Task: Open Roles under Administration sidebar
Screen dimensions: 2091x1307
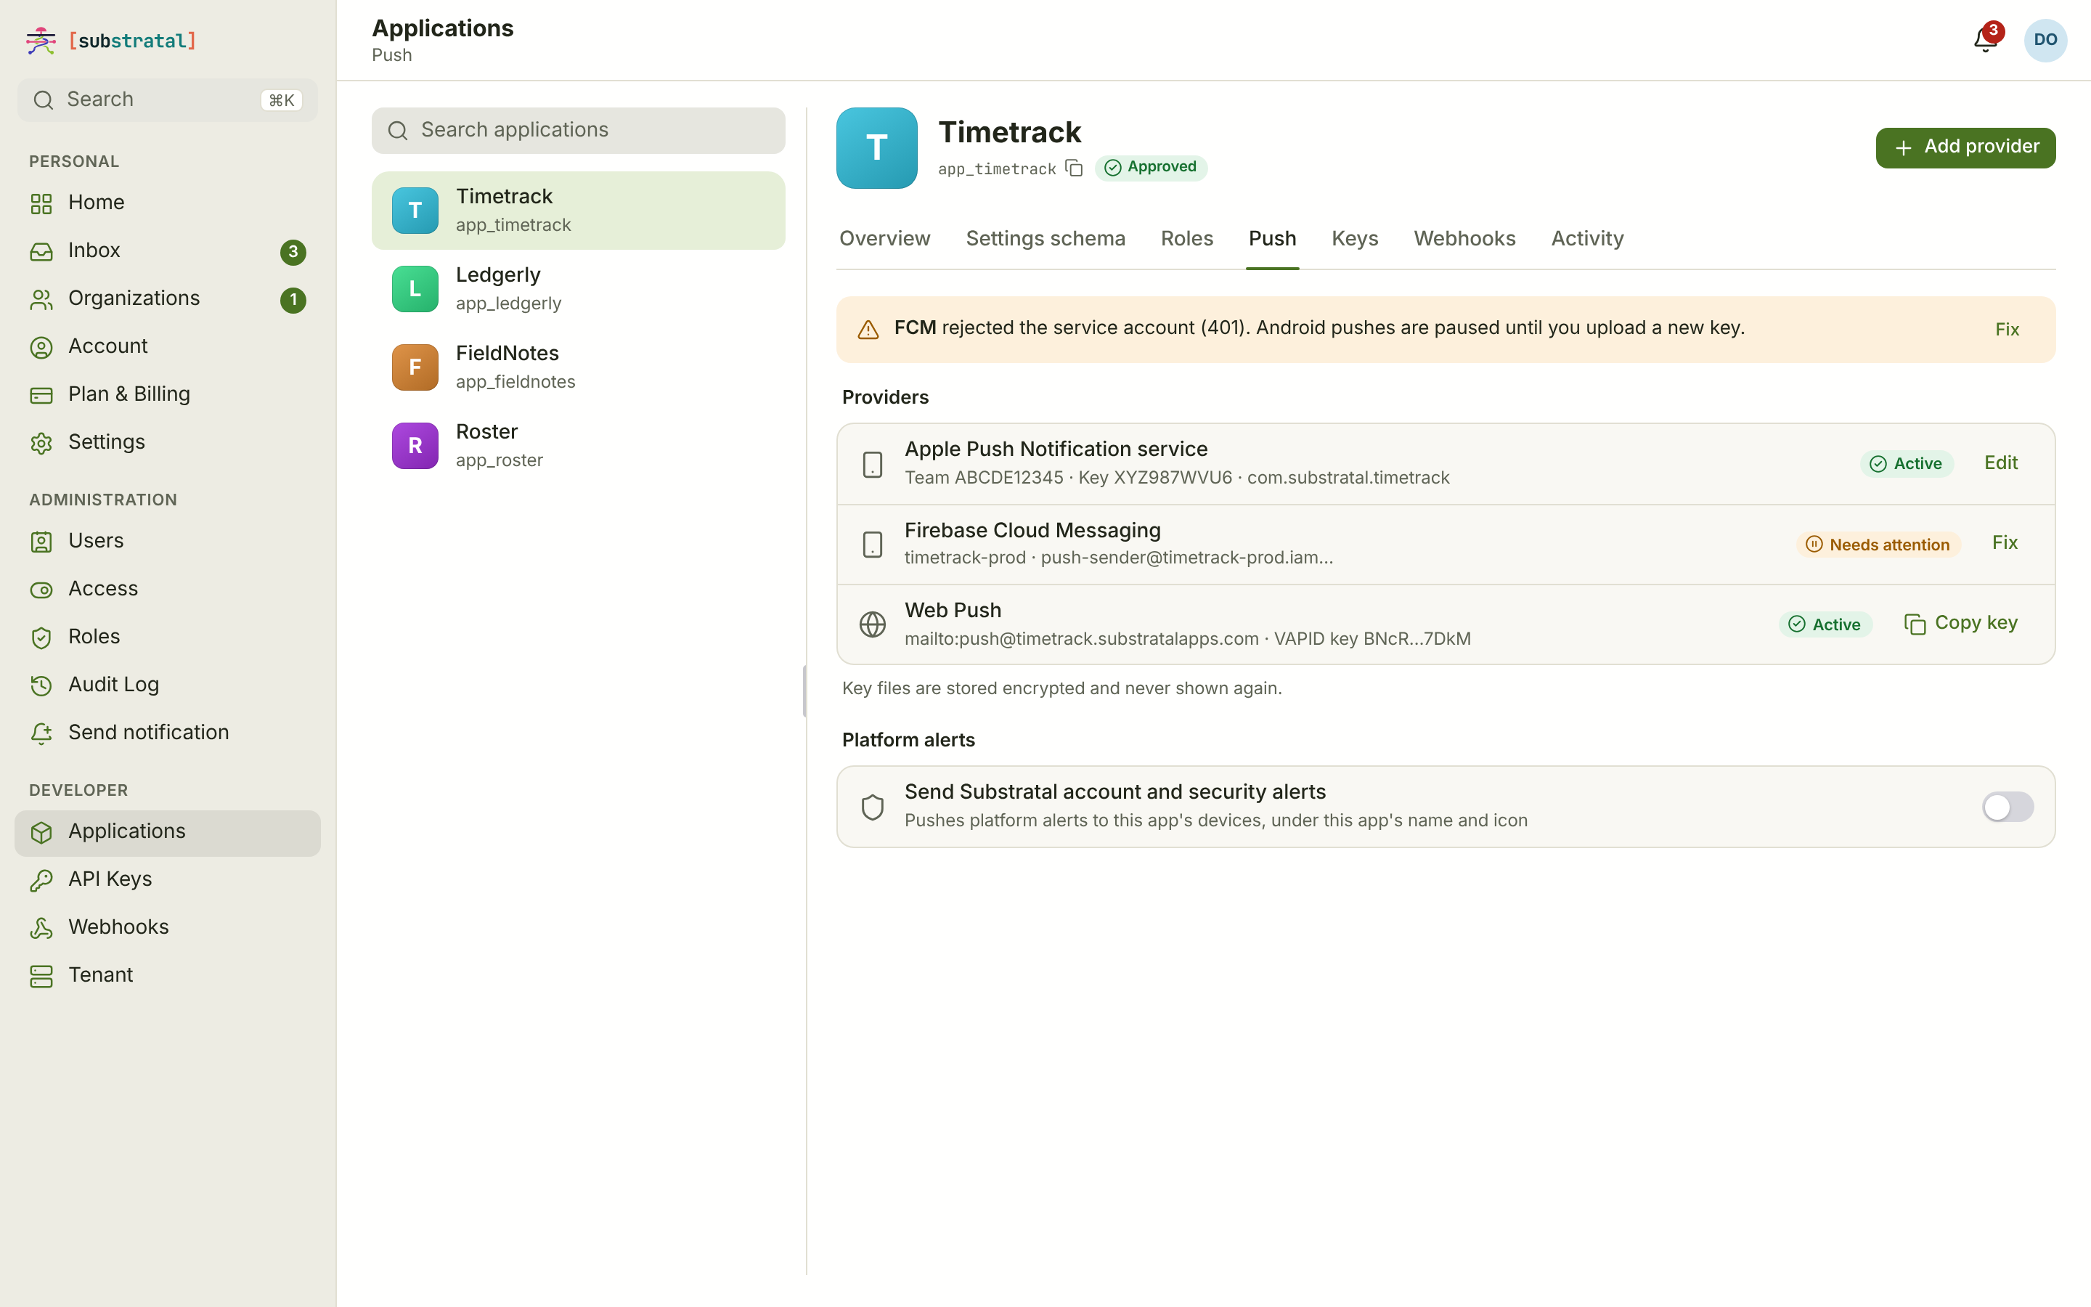Action: (x=168, y=637)
